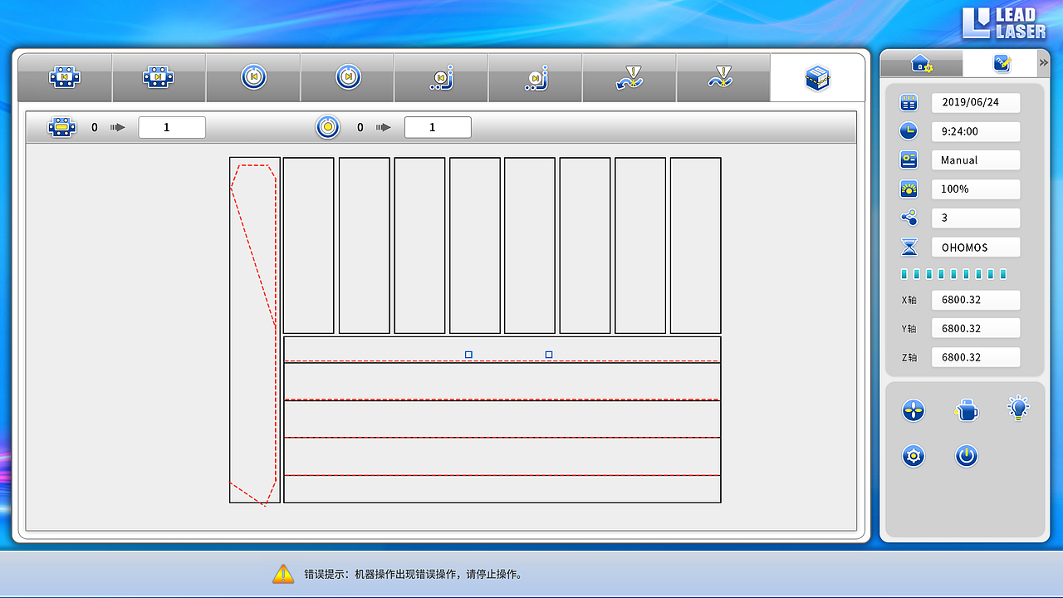The height and width of the screenshot is (598, 1063).
Task: Click the date field 2019/06/24
Action: coord(976,103)
